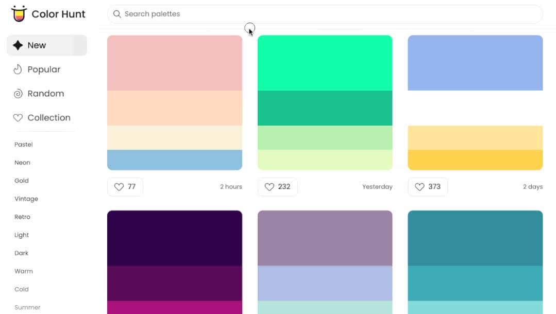Click the spiral icon beside Random
The image size is (556, 314).
coord(18,94)
